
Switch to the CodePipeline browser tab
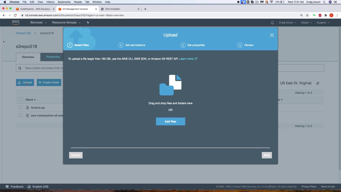(x=35, y=9)
